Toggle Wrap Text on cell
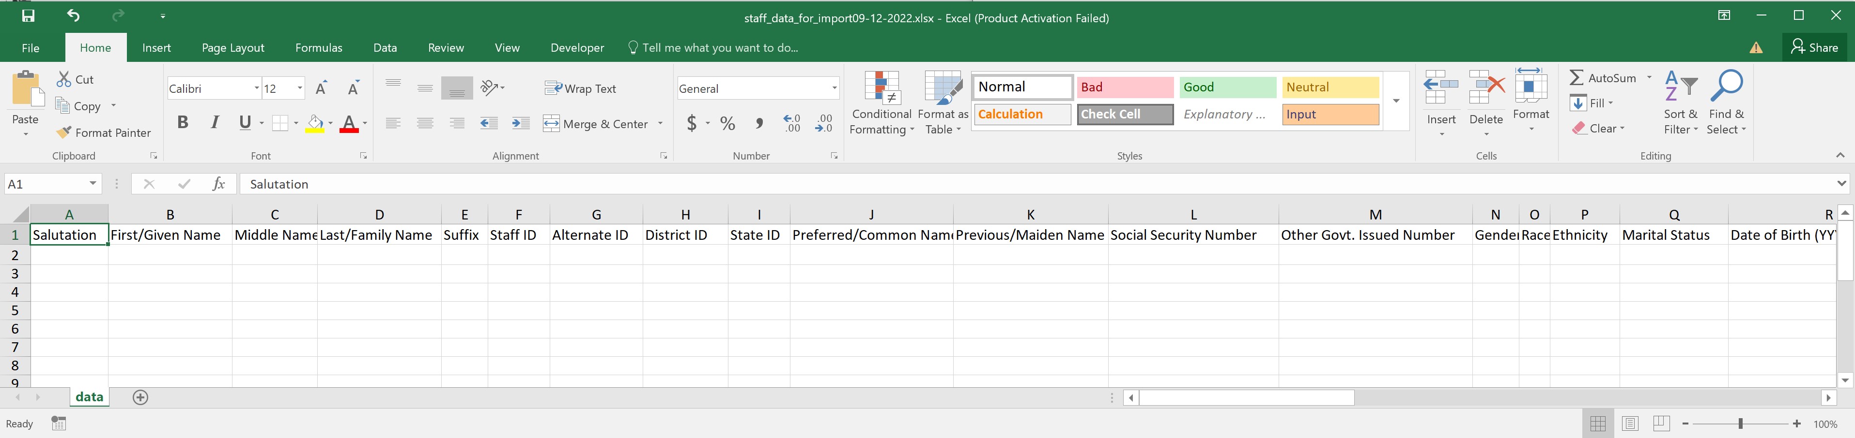Viewport: 1855px width, 438px height. point(580,88)
